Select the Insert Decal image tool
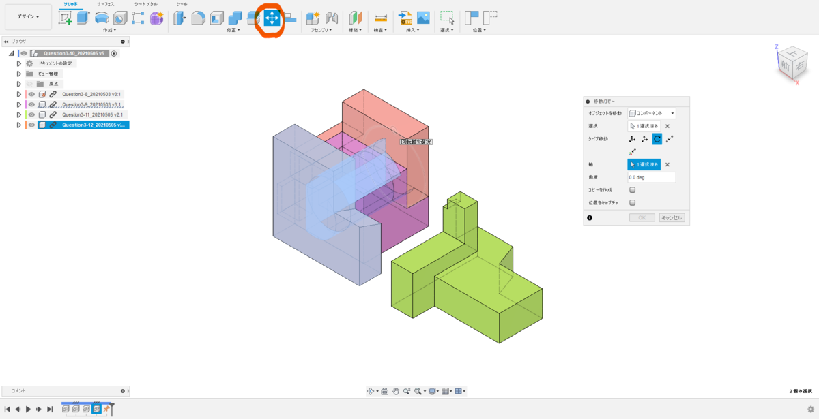The height and width of the screenshot is (419, 819). pos(424,18)
